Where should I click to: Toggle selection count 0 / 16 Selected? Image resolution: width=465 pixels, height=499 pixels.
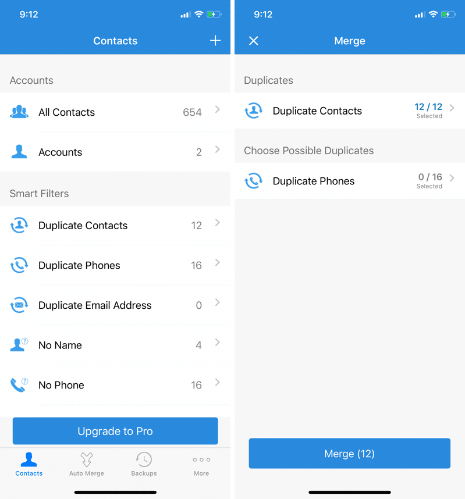click(x=429, y=180)
